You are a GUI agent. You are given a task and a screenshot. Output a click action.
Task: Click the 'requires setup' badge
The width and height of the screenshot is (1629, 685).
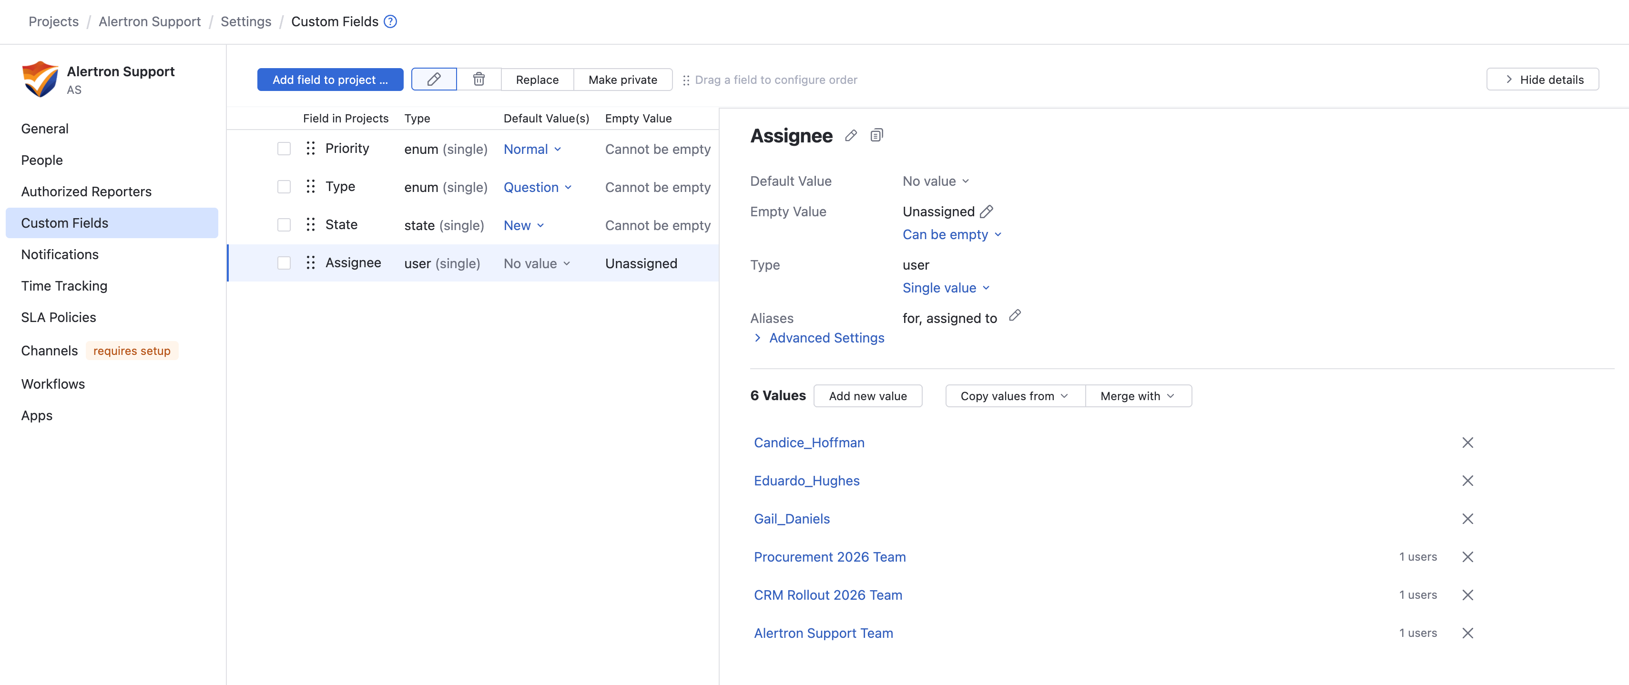click(132, 351)
